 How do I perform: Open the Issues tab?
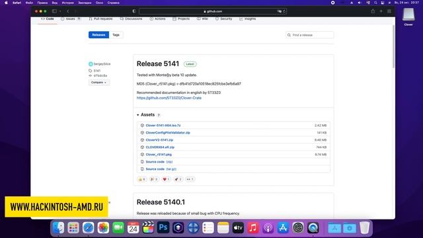pos(71,19)
